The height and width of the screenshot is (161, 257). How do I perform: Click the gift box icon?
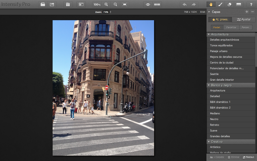point(68,5)
